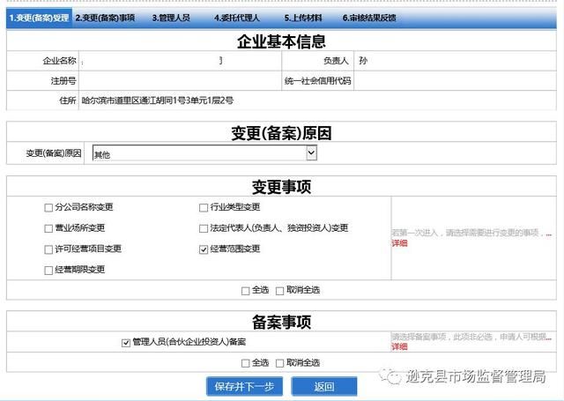
Task: Tick the 营业场所变更 checkbox
Action: click(48, 228)
